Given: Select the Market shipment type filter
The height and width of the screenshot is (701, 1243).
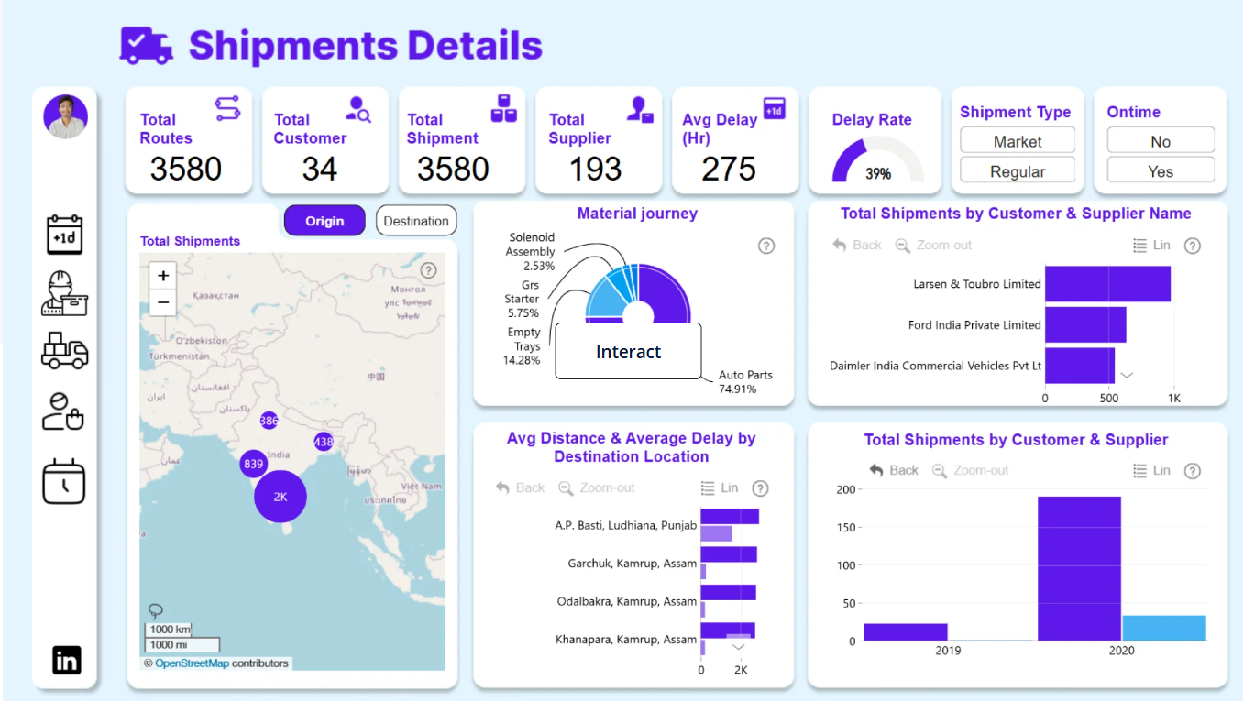Looking at the screenshot, I should point(1017,141).
